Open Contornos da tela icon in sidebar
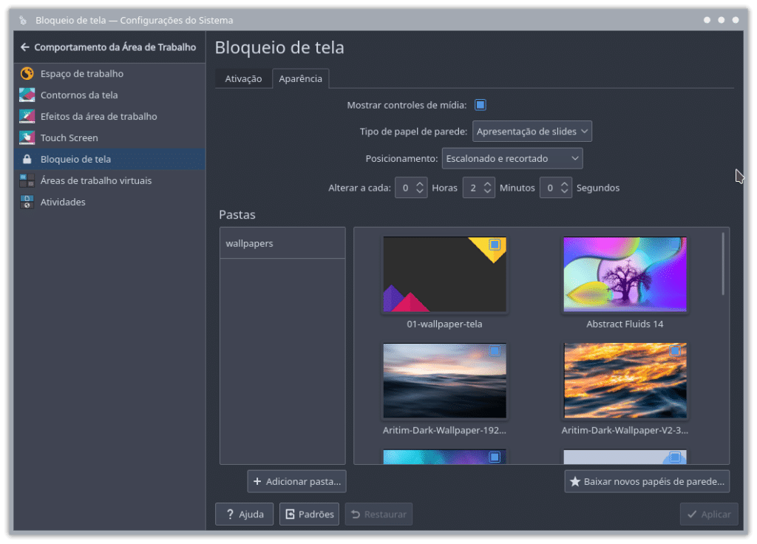The image size is (757, 544). point(27,95)
